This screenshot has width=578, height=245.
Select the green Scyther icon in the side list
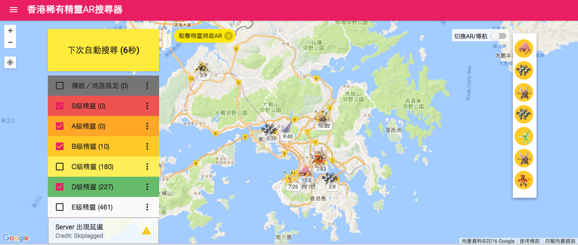click(524, 136)
